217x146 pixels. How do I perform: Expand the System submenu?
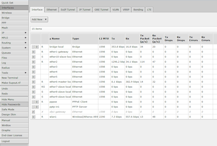[x=14, y=48]
